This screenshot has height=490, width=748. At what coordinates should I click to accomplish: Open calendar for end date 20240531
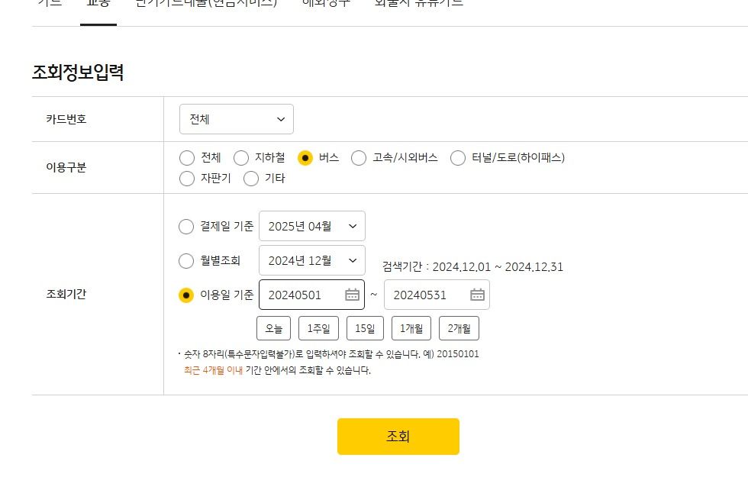point(477,295)
